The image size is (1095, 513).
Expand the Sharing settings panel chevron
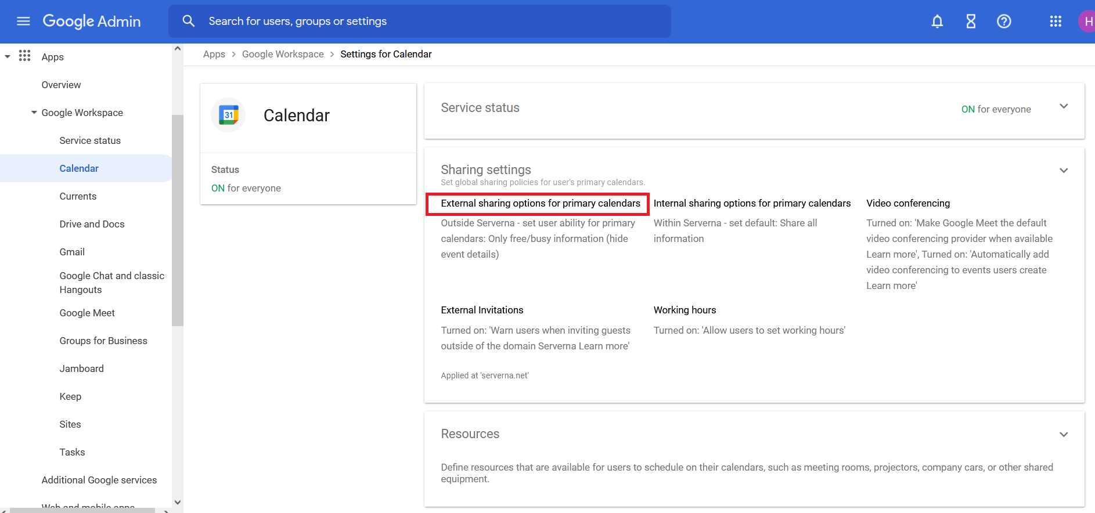coord(1064,171)
